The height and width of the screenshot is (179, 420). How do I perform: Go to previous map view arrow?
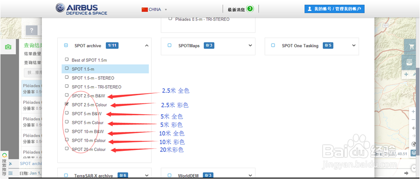click(x=414, y=128)
